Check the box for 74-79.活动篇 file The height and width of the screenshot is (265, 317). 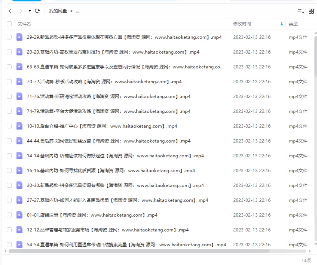click(9, 111)
